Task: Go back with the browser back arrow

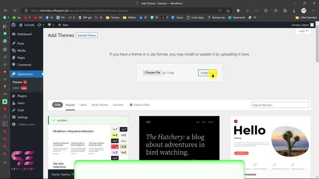Action: [5, 10]
